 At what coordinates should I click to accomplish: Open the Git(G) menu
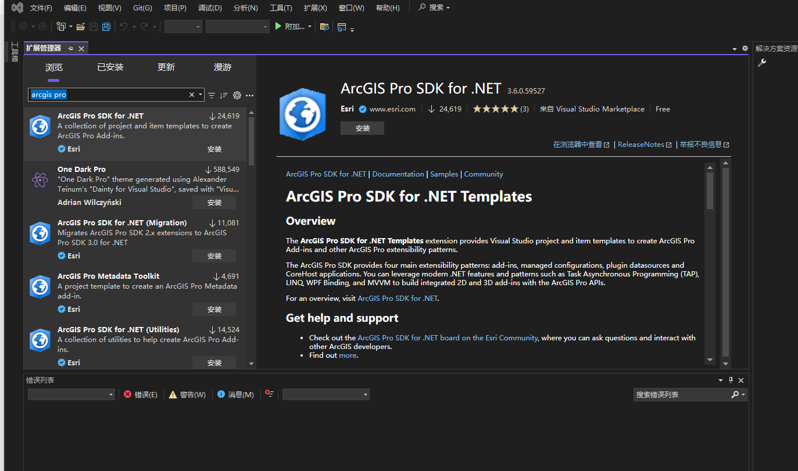[142, 8]
